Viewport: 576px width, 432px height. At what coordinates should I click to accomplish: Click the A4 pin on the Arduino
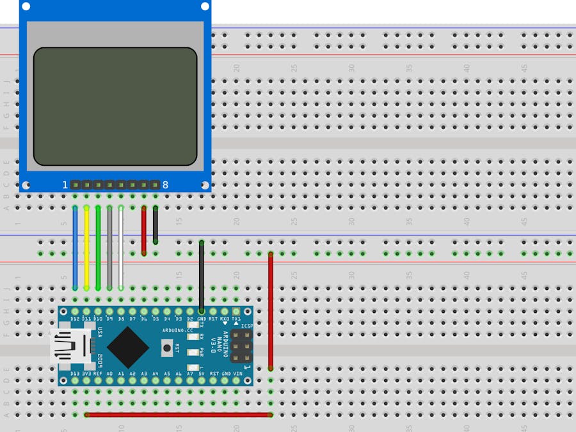[x=156, y=381]
